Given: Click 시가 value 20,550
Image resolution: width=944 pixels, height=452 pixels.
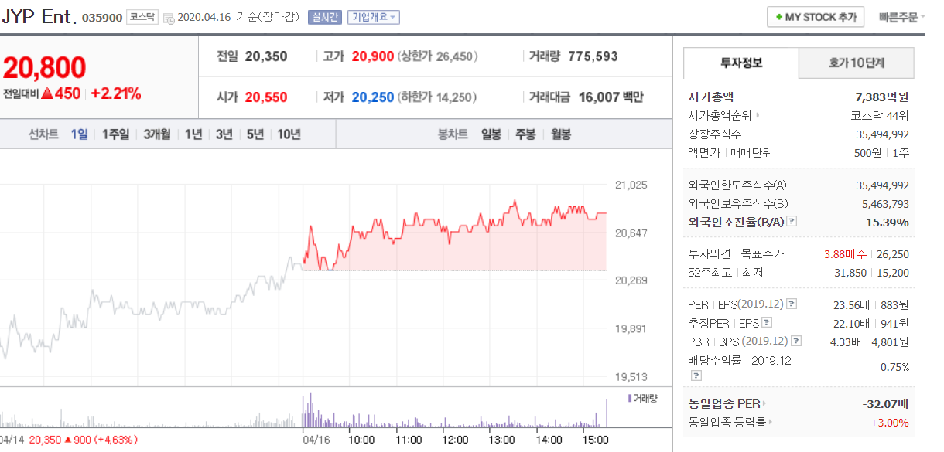Looking at the screenshot, I should (x=266, y=97).
